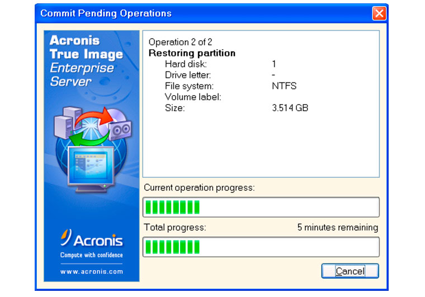Click the Cancel button

pos(350,271)
